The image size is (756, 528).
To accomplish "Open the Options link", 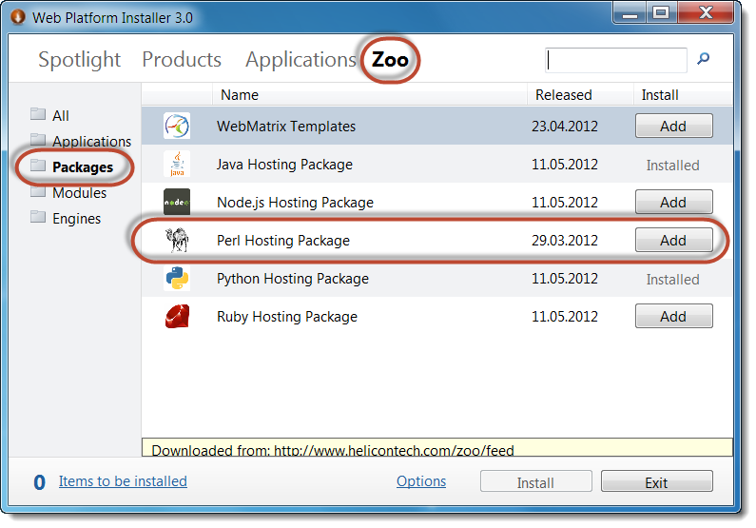I will click(x=421, y=481).
